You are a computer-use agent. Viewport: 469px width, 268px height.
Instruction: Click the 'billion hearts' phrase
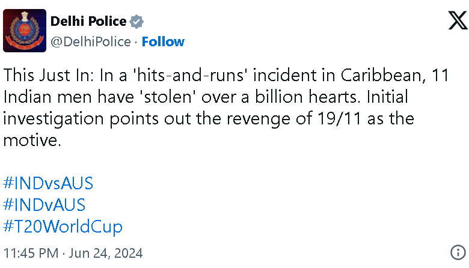point(307,97)
